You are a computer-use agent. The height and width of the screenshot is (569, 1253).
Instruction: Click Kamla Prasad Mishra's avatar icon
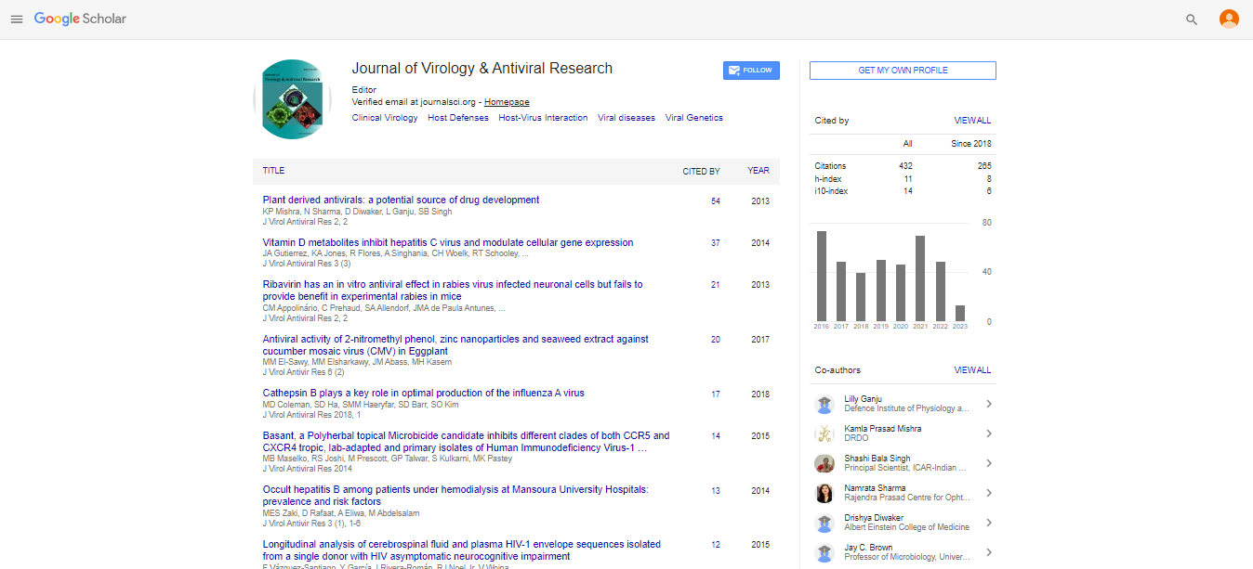click(824, 433)
